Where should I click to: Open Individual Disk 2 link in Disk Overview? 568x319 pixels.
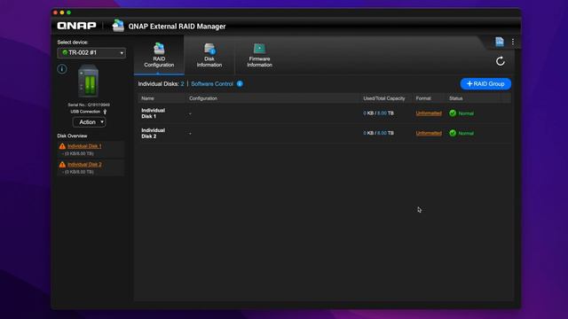point(84,164)
